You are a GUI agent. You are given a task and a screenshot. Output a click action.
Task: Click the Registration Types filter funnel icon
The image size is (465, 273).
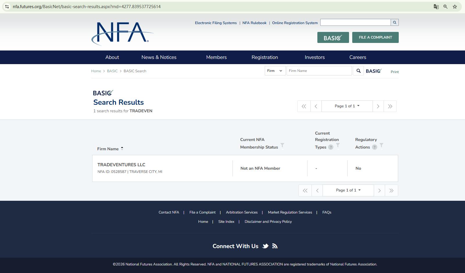[338, 145]
